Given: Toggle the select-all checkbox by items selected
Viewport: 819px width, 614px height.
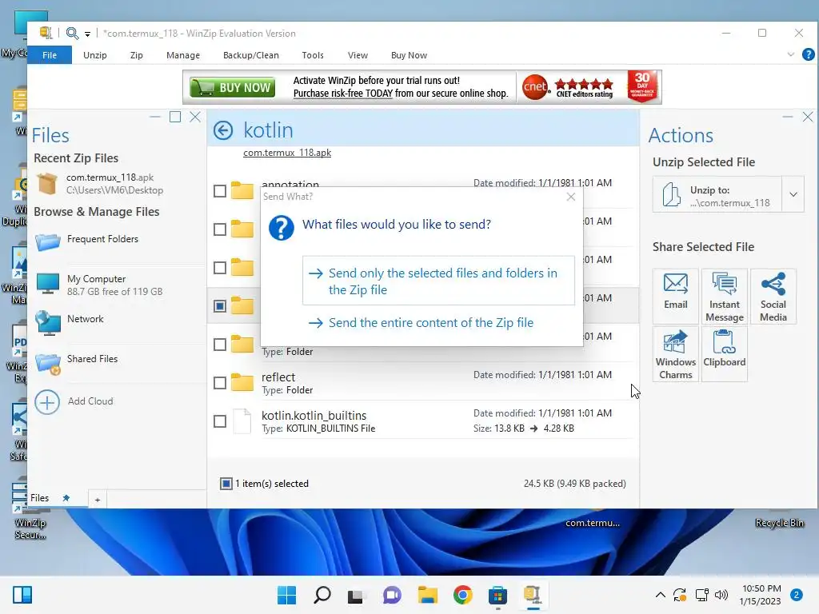Looking at the screenshot, I should [226, 484].
